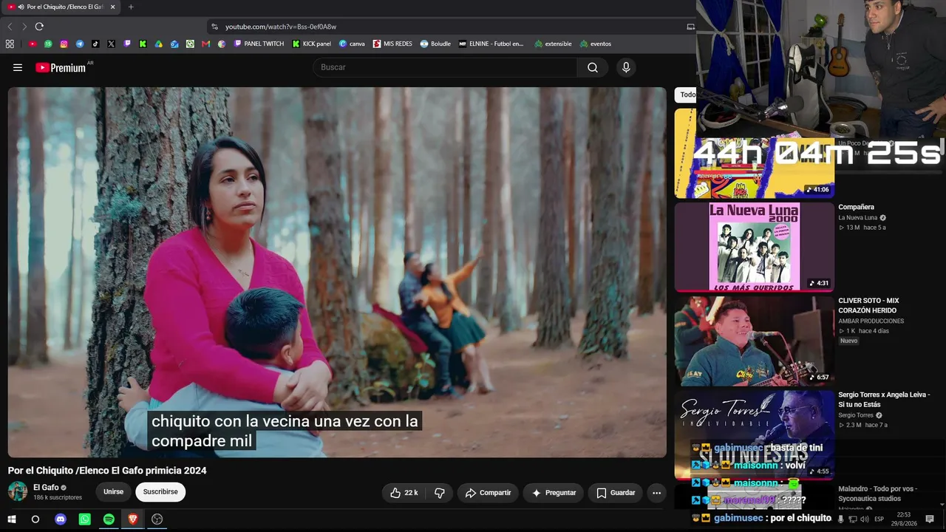946x532 pixels.
Task: Open the KICK panel bookmark
Action: tap(312, 44)
